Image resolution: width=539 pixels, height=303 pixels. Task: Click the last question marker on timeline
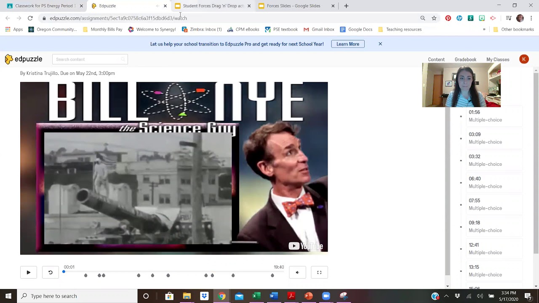pos(272,275)
